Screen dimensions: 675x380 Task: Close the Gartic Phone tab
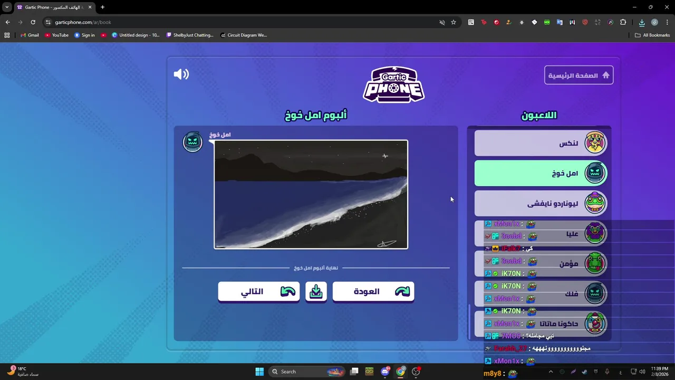[90, 7]
